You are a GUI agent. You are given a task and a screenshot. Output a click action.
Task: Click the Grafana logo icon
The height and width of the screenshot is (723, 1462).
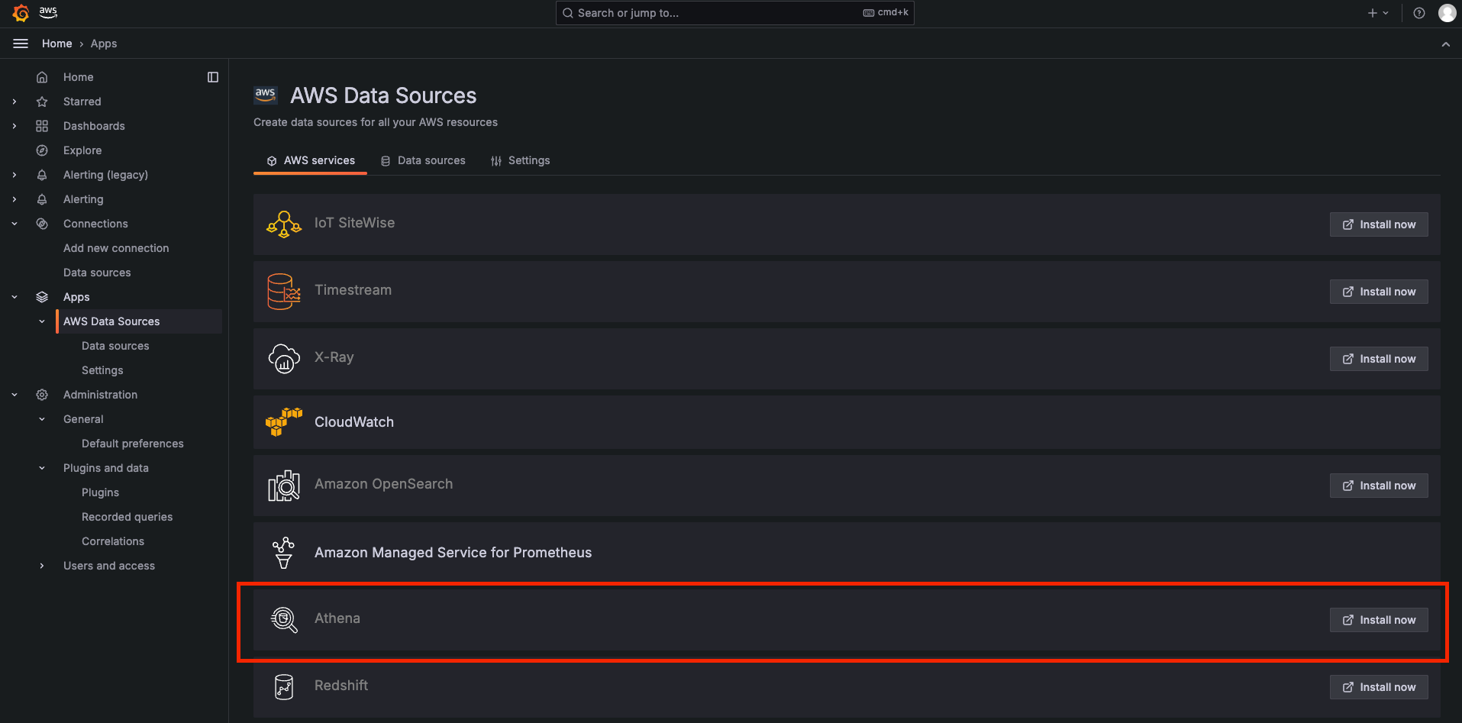coord(21,13)
